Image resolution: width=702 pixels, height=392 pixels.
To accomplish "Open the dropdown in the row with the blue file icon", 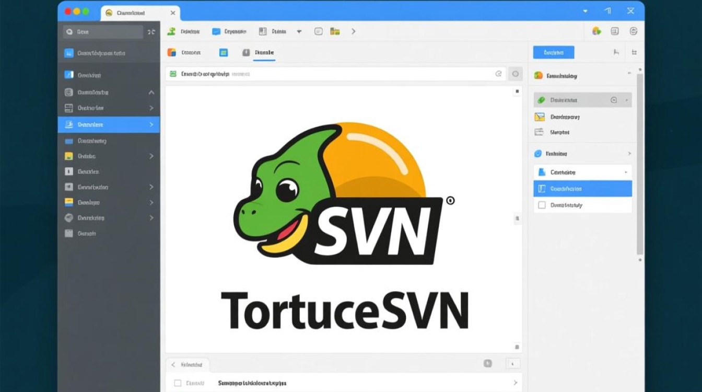I will [626, 172].
